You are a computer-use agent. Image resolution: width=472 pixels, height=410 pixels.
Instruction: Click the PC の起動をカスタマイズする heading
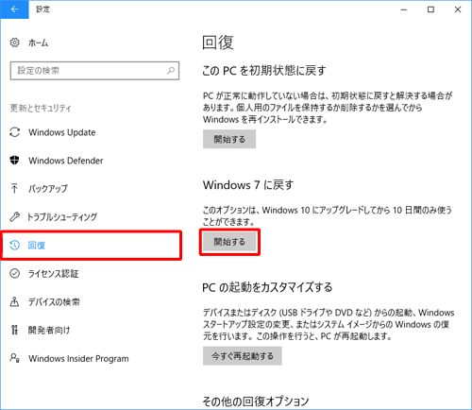tap(267, 287)
